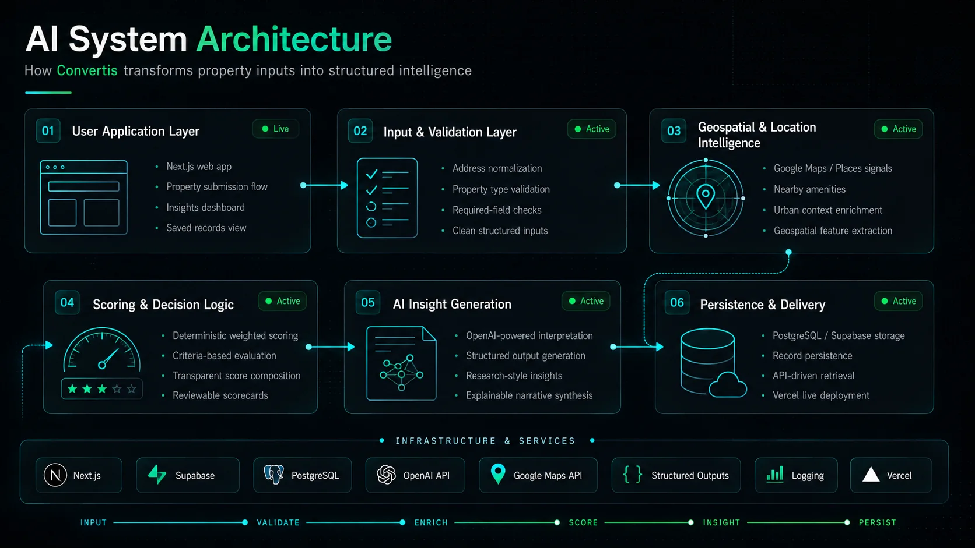Click the 05 step number badge

point(368,302)
